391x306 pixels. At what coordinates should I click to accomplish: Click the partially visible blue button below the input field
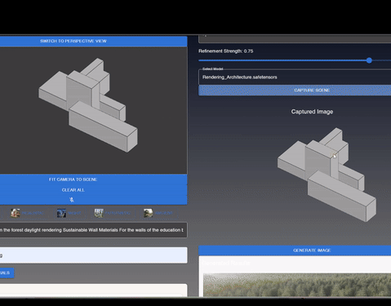(7, 273)
